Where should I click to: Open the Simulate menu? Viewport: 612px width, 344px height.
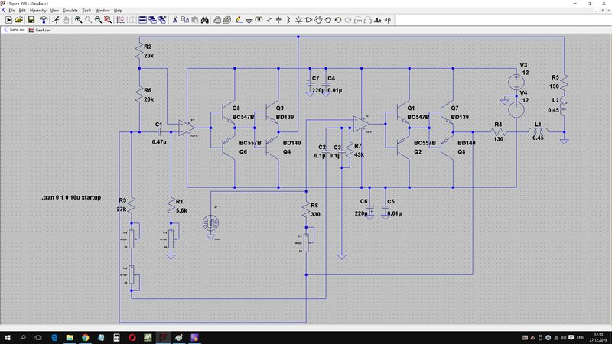tap(70, 11)
